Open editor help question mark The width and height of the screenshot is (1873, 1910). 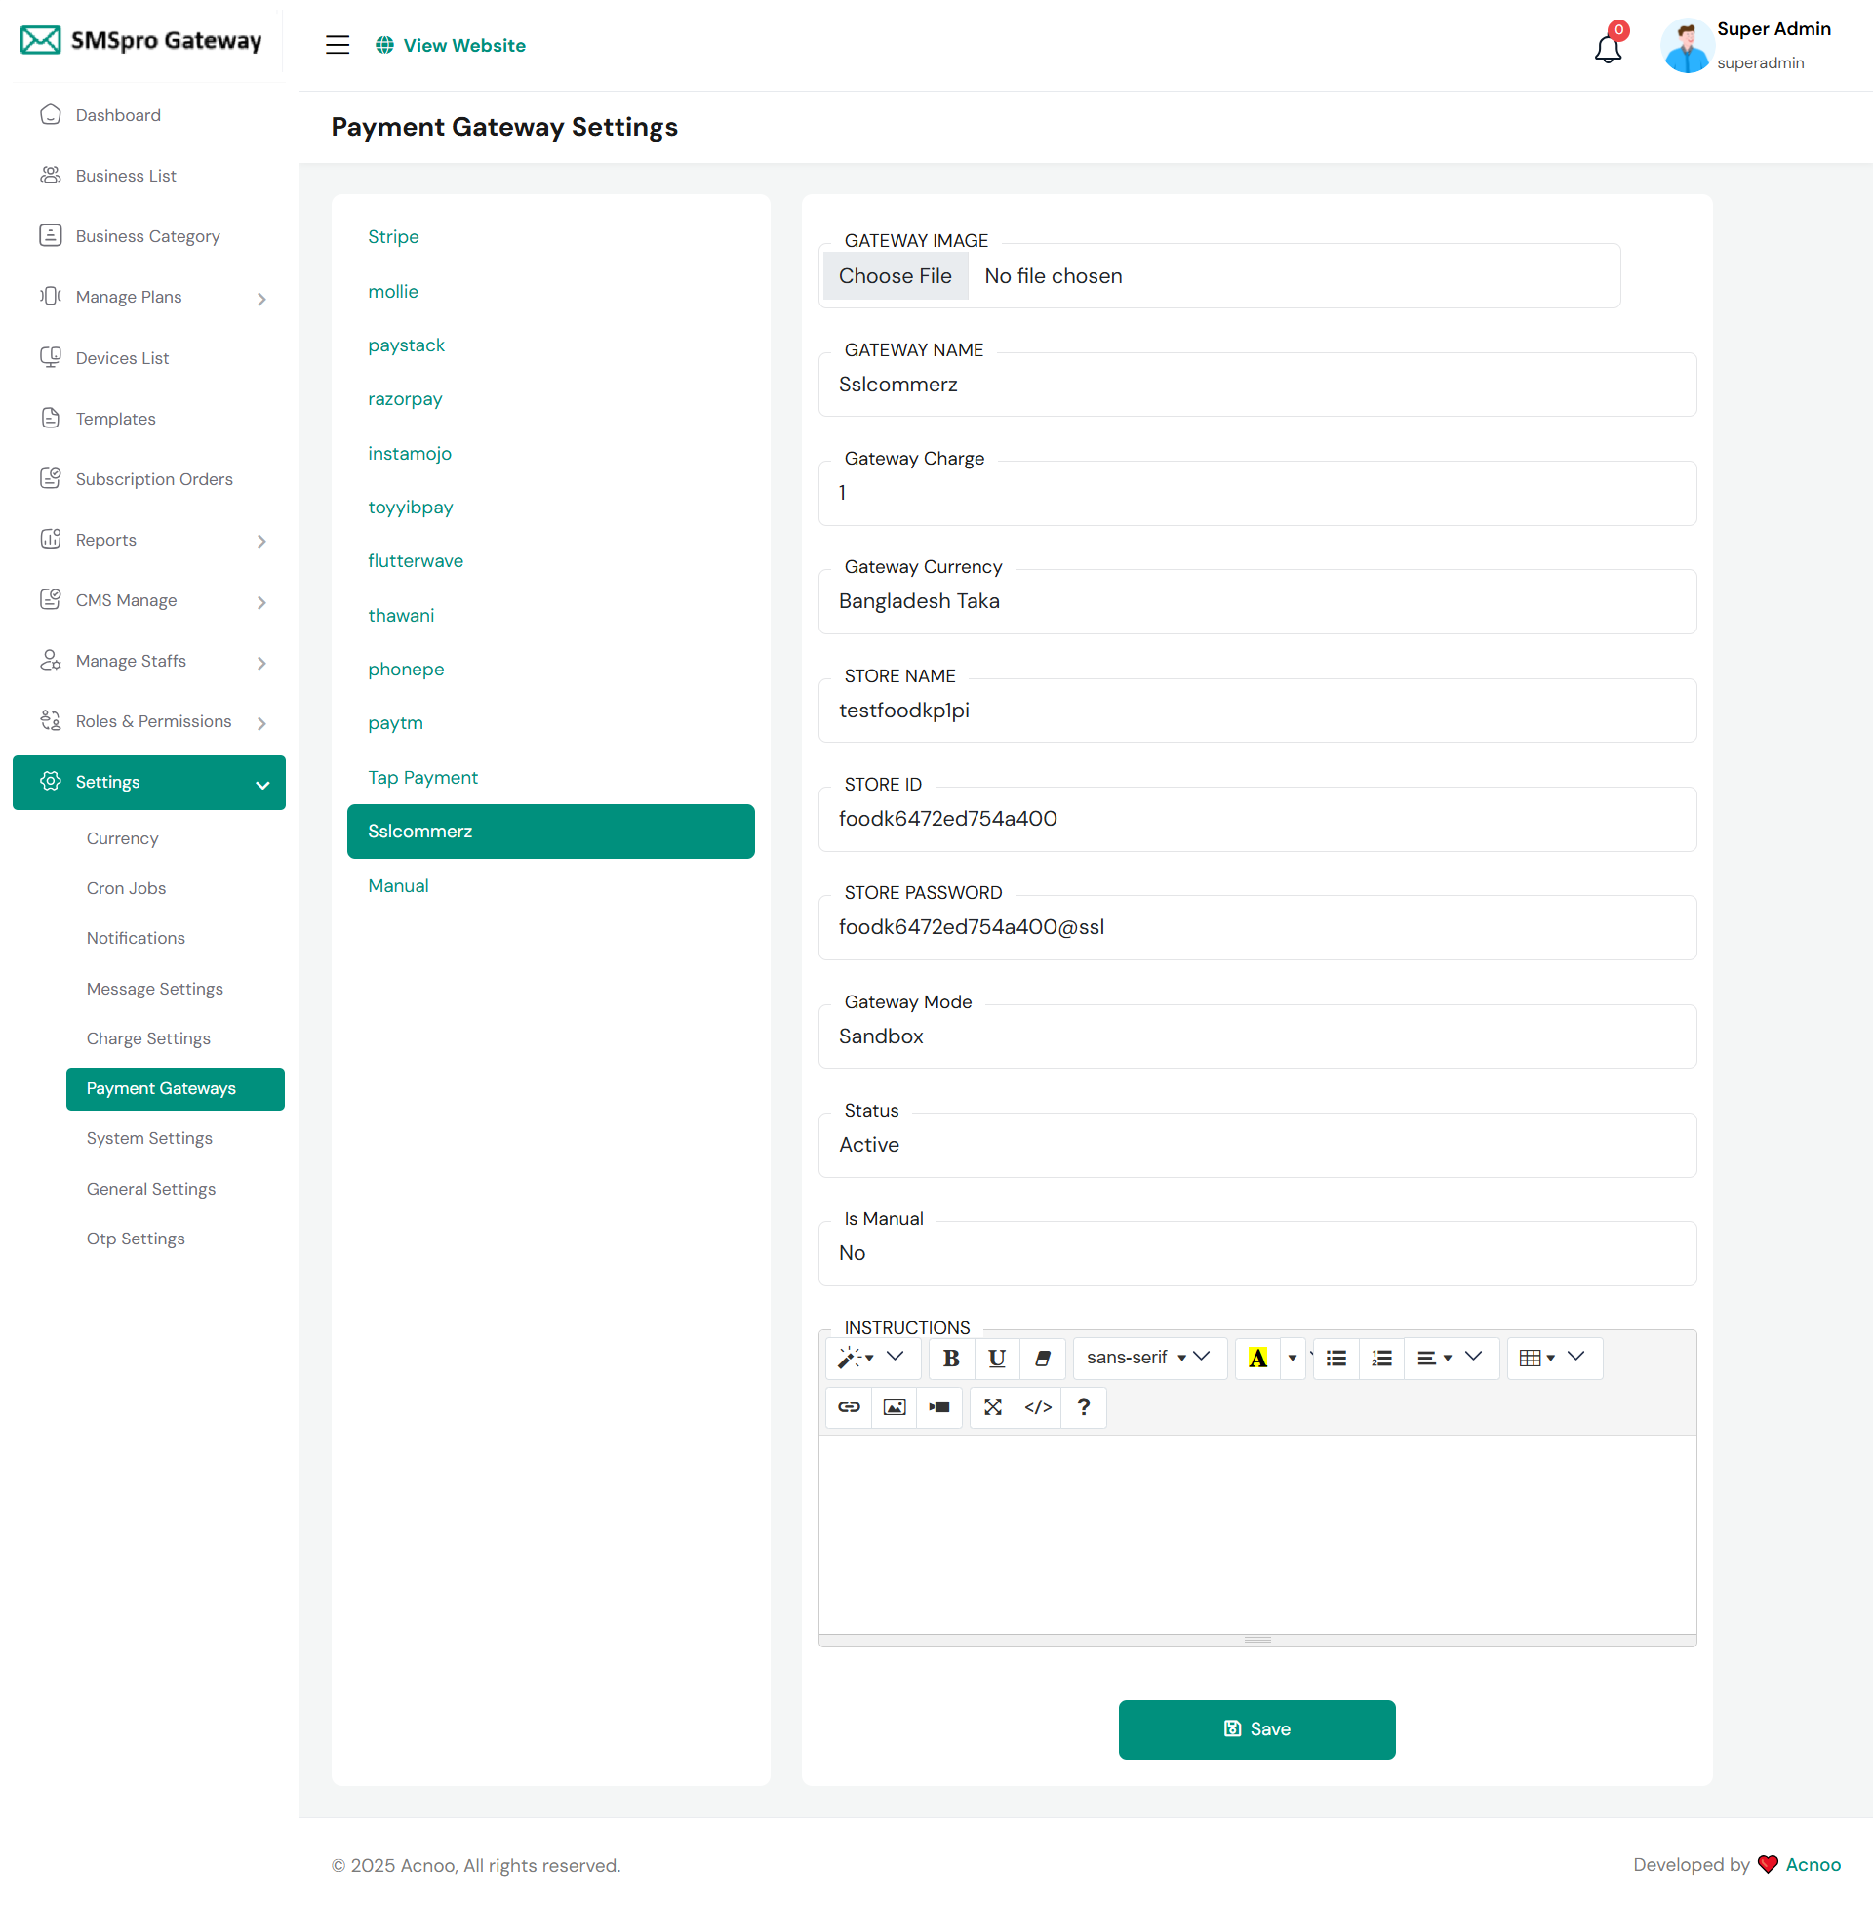point(1083,1407)
